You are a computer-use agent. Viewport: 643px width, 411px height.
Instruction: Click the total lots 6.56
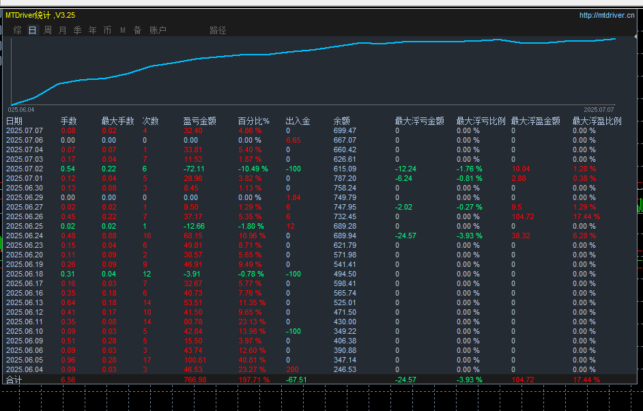click(x=68, y=380)
